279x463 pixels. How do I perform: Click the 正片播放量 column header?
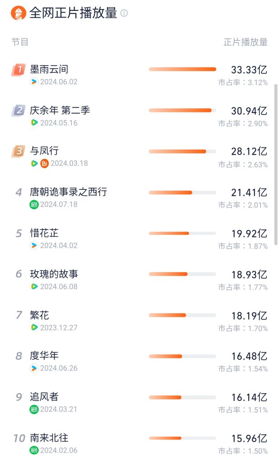click(x=246, y=42)
